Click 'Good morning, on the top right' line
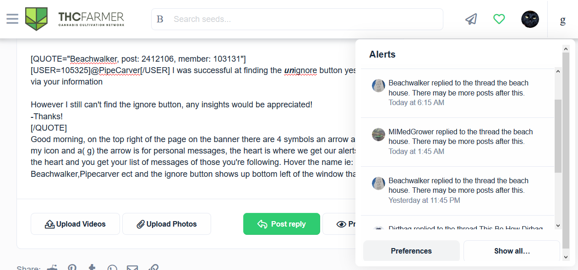Viewport: 578px width, 270px height. [193, 139]
